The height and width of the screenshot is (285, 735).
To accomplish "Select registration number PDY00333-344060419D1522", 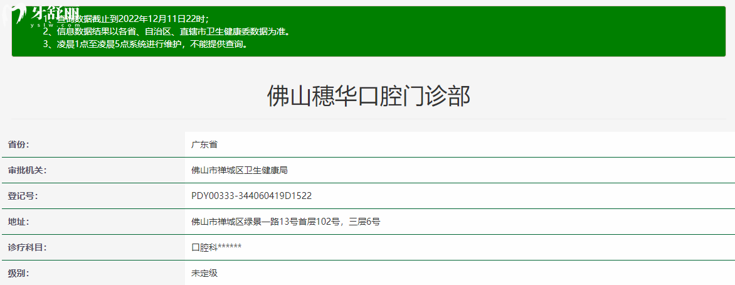I will [251, 196].
